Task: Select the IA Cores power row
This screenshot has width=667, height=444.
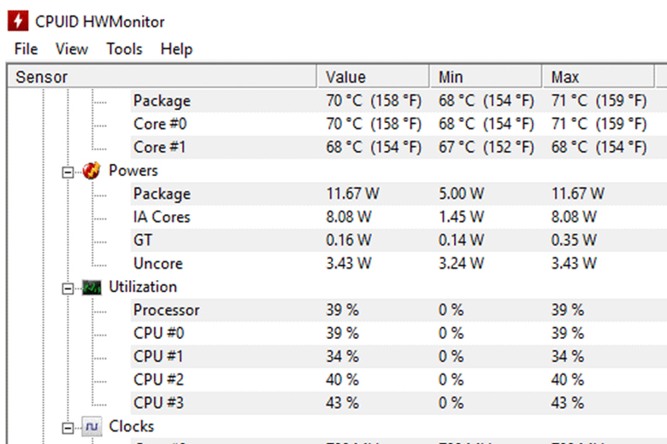Action: pos(162,217)
